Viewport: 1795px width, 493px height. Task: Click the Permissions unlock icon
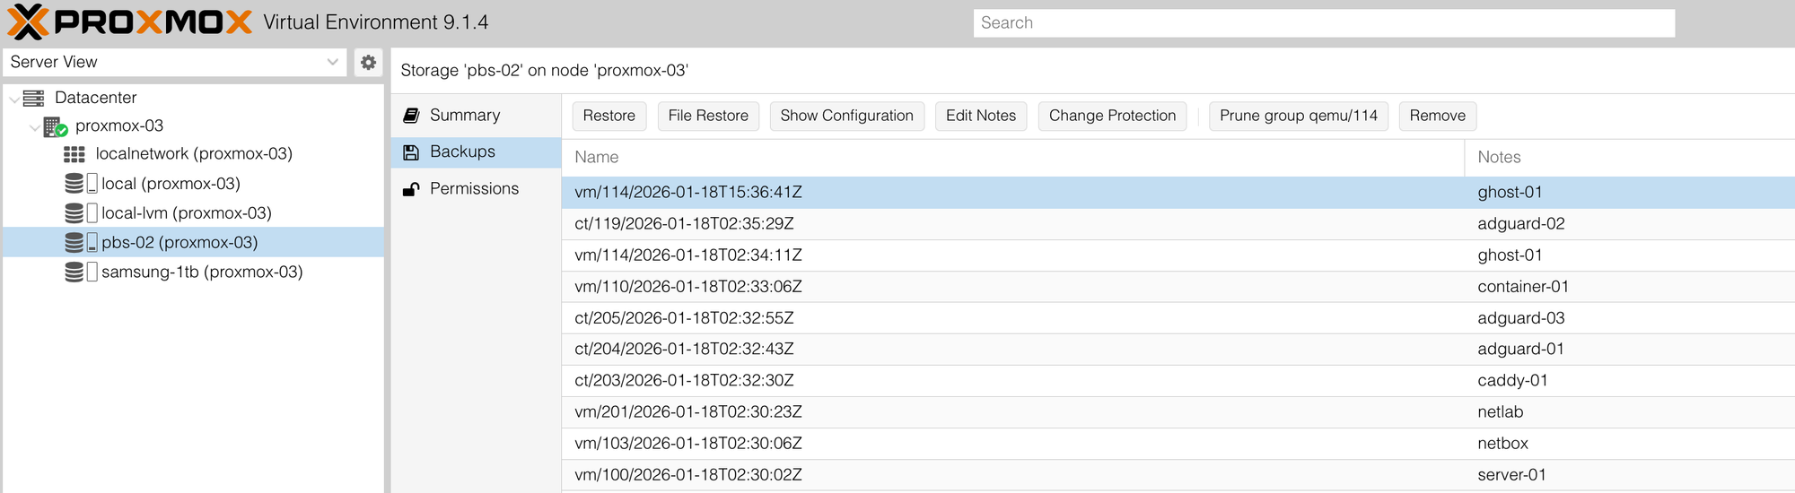411,189
